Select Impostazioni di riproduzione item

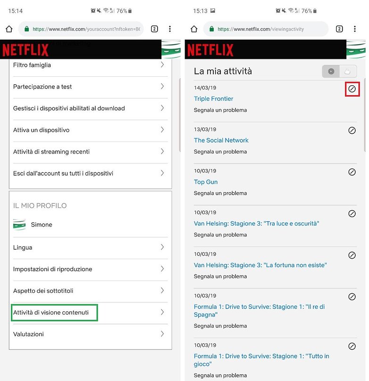tap(90, 270)
